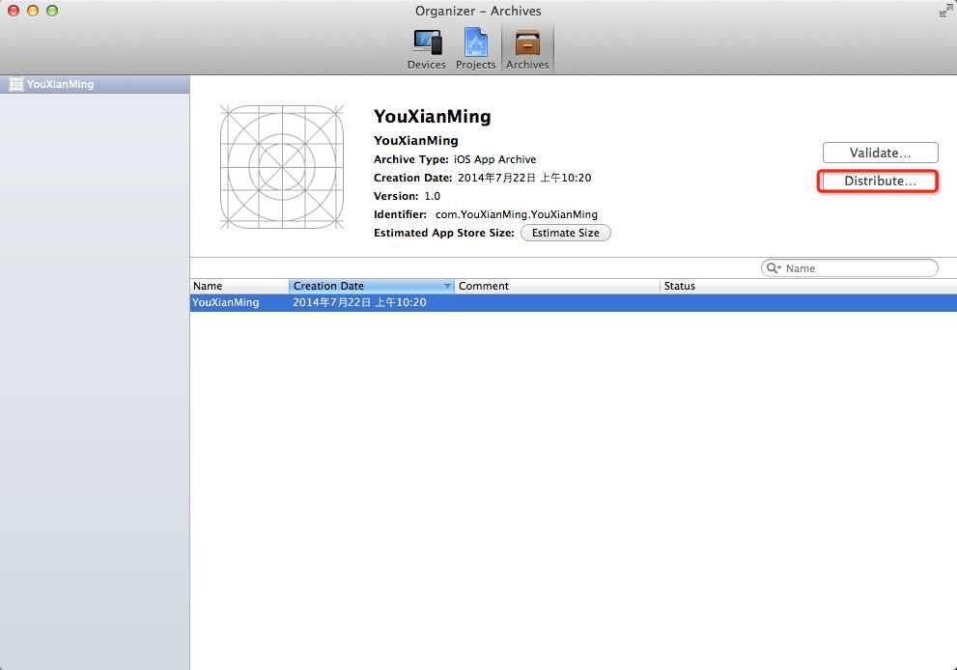This screenshot has height=670, width=957.
Task: Click the placeholder app icon thumbnail
Action: (282, 167)
